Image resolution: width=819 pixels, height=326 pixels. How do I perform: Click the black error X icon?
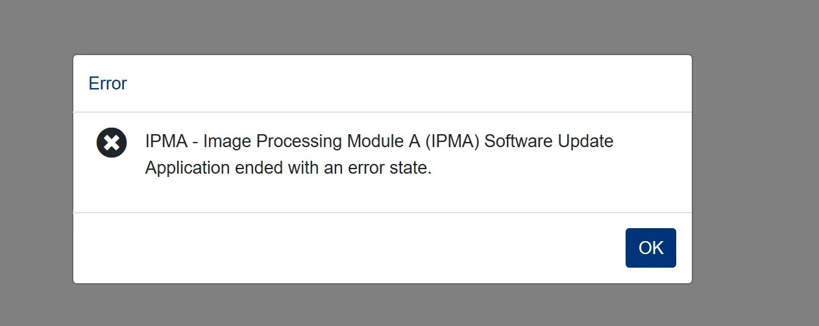pyautogui.click(x=112, y=143)
